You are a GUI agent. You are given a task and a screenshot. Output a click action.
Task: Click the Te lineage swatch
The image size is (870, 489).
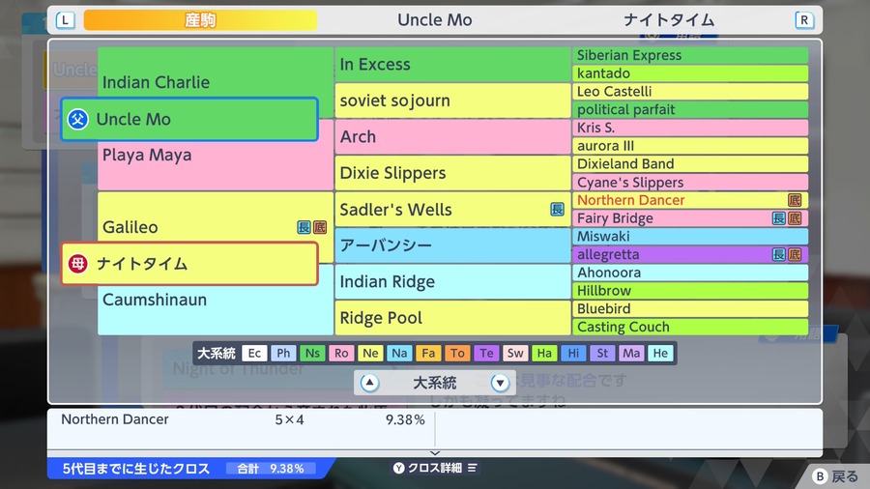(x=486, y=353)
